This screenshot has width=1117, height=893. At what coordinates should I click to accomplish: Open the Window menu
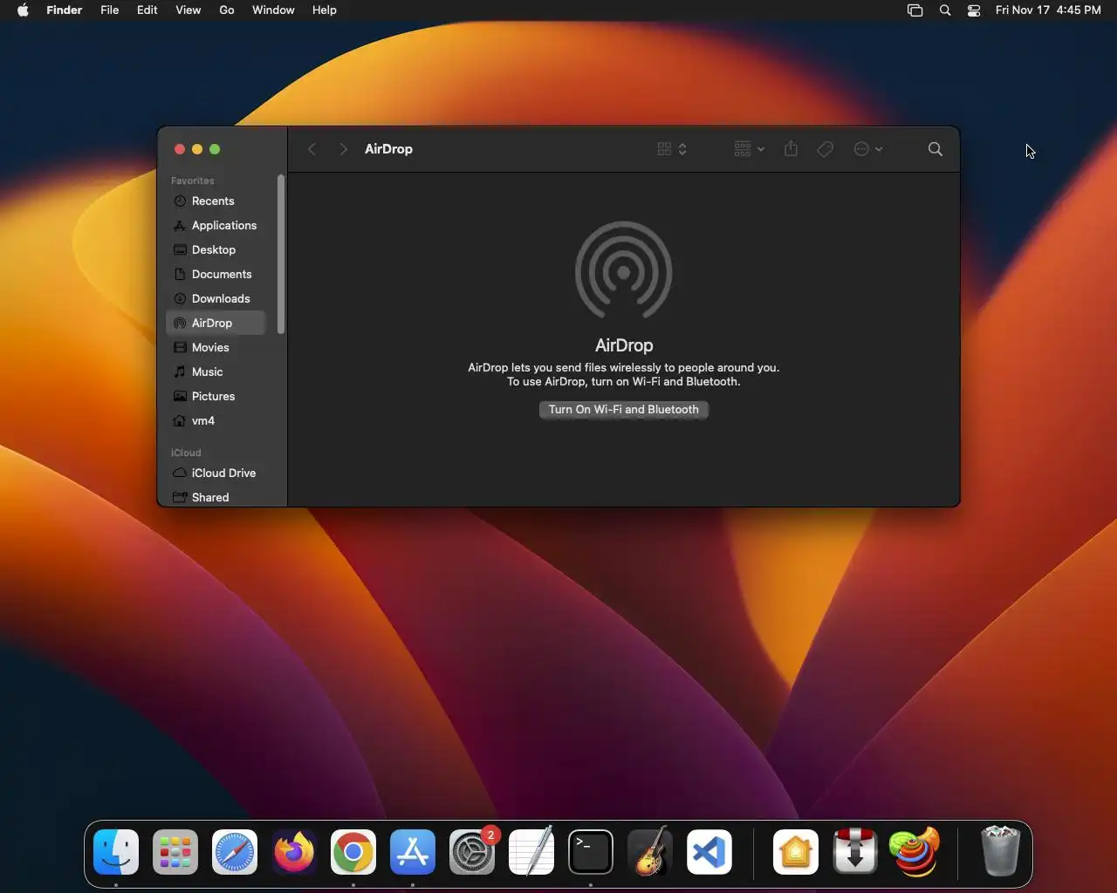(x=273, y=10)
